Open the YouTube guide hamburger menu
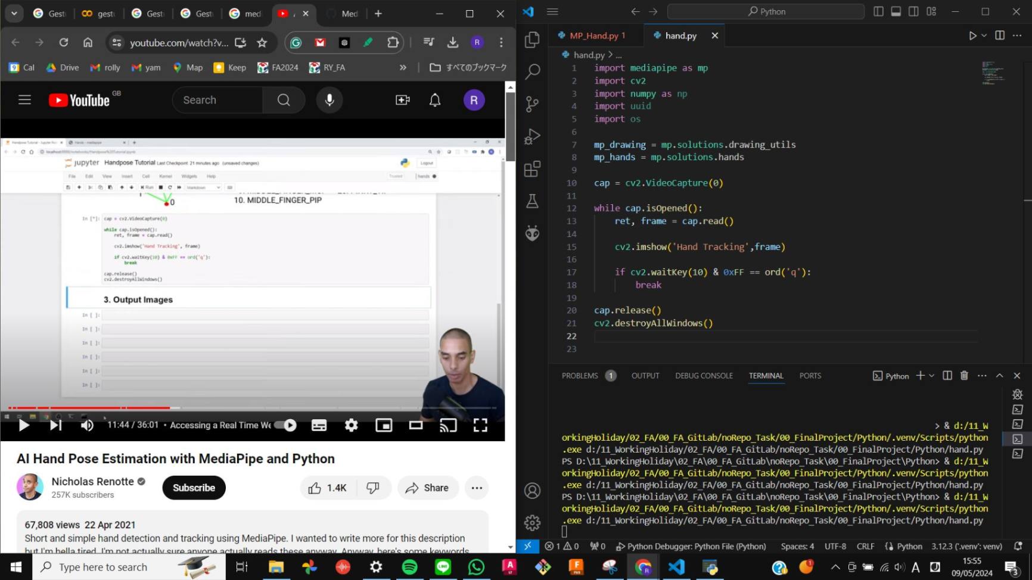This screenshot has width=1032, height=580. 24,100
